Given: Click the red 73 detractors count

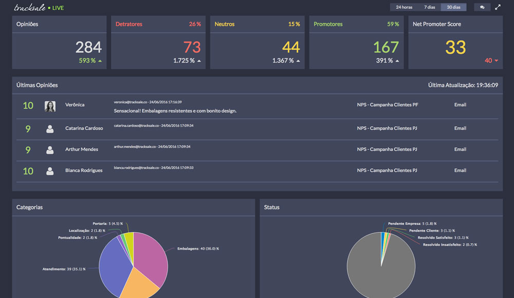Looking at the screenshot, I should tap(192, 47).
